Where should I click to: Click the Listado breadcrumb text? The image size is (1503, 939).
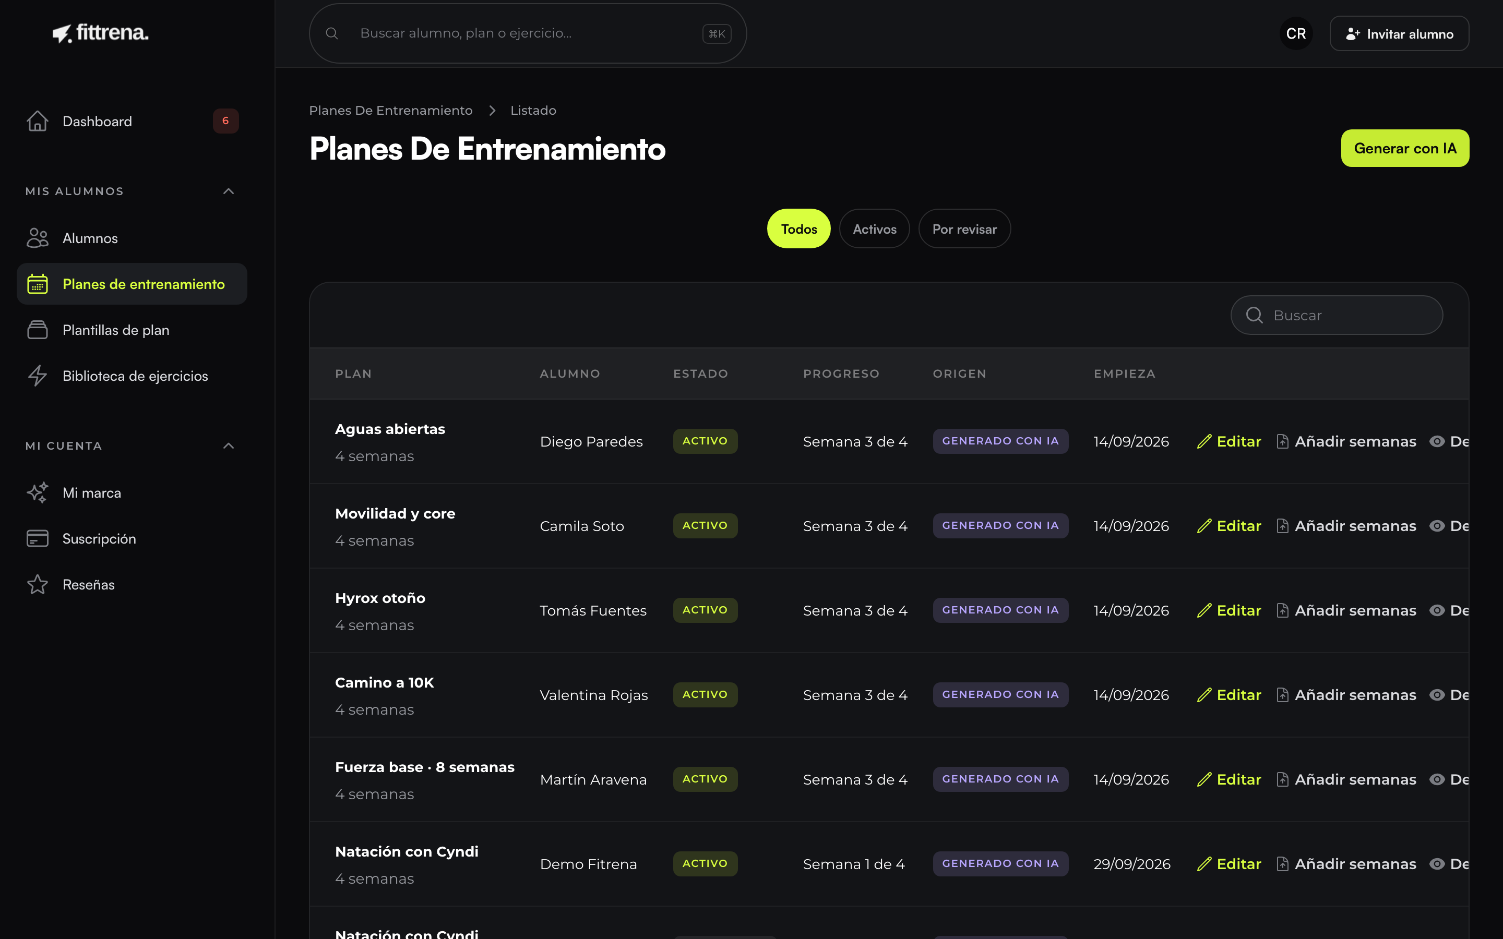(533, 111)
